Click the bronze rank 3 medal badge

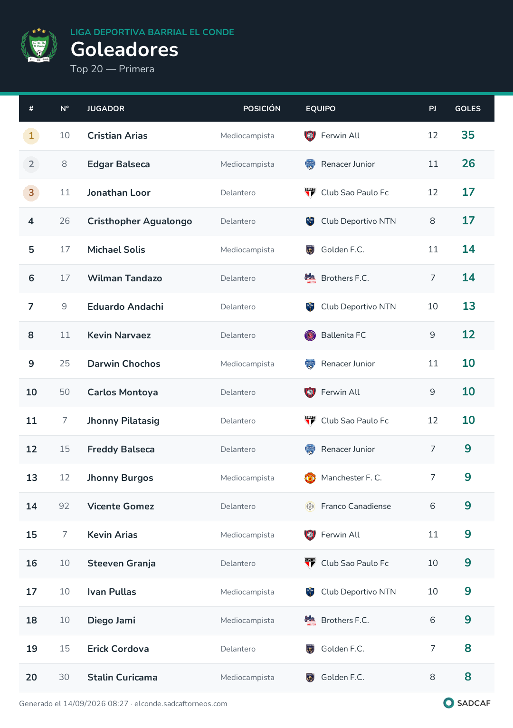[x=31, y=193]
